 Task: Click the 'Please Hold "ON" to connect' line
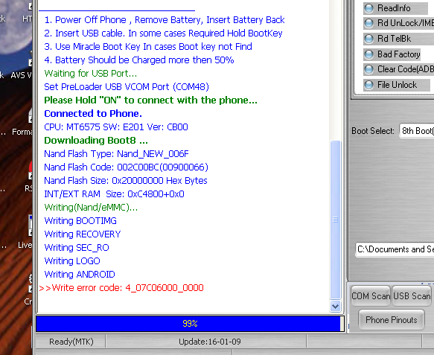click(x=150, y=100)
